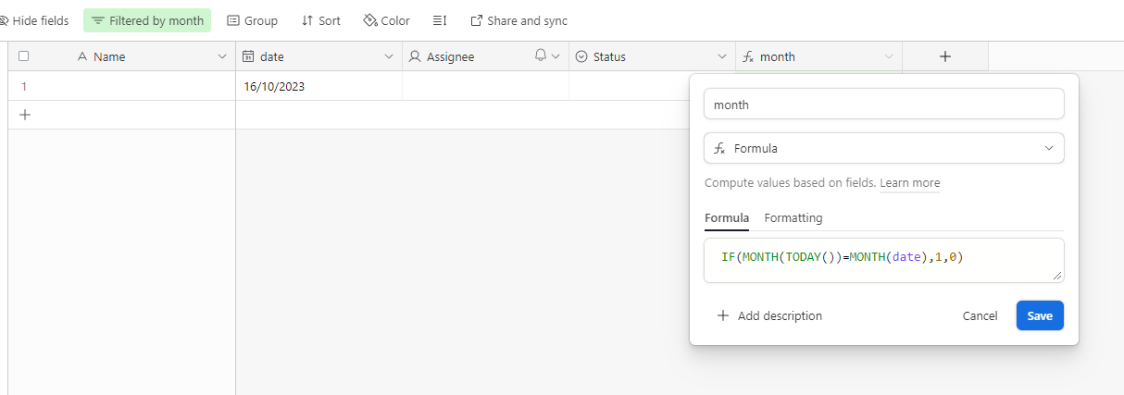
Task: Toggle the Hide fields visibility option
Action: click(x=34, y=20)
